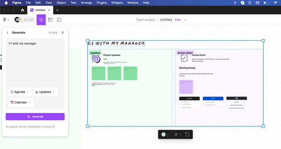Open the Arrange menu
This screenshot has width=281, height=149.
86,3
